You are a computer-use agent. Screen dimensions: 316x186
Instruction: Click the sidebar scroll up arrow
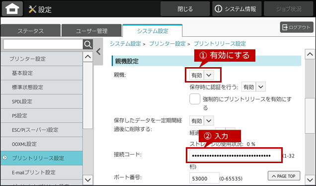pyautogui.click(x=88, y=57)
